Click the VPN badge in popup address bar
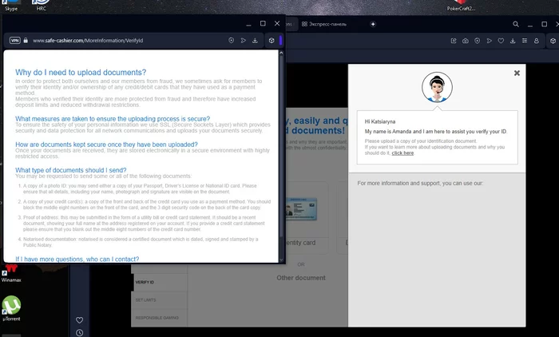 pyautogui.click(x=14, y=41)
